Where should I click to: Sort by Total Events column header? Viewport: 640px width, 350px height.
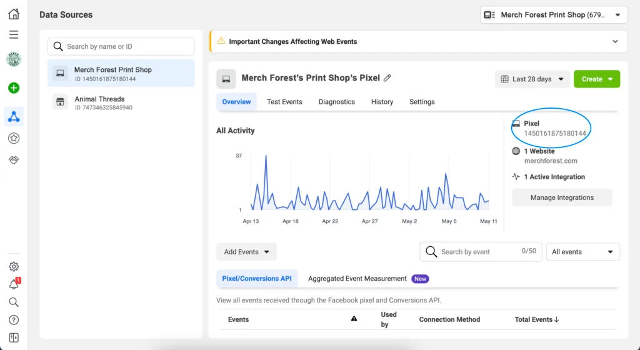[537, 319]
